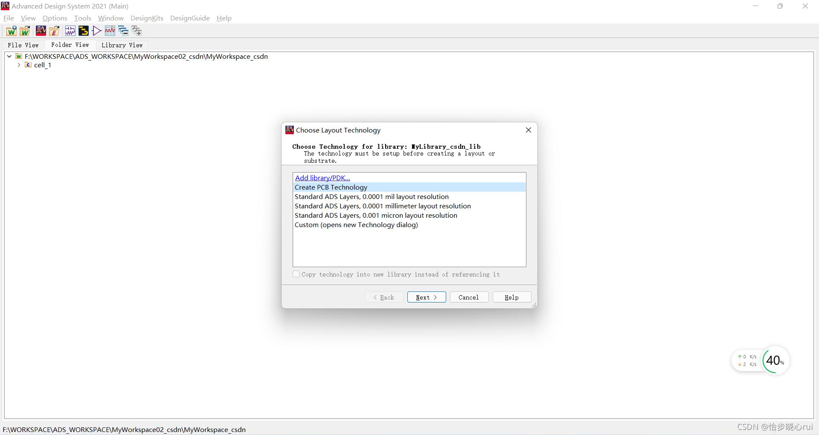Close the ADS main window
Screen dimensions: 819x435
(805, 6)
